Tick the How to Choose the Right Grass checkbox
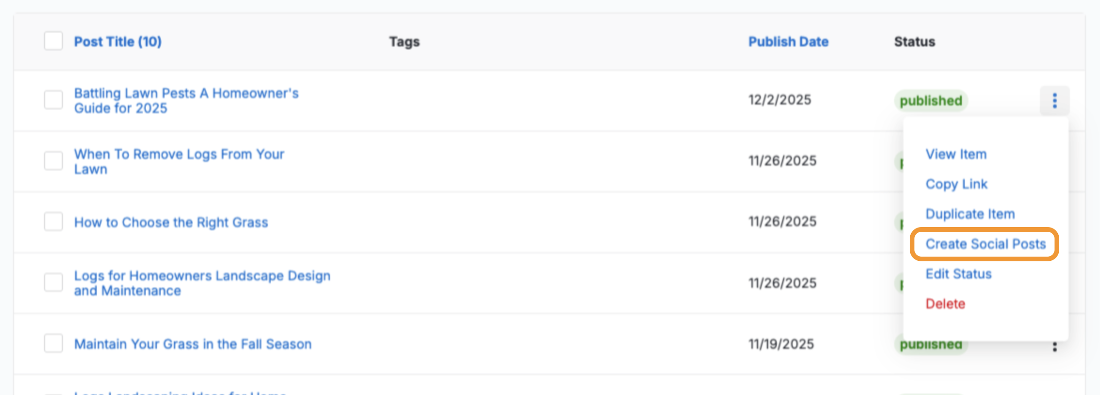Viewport: 1118px width, 395px height. [53, 221]
